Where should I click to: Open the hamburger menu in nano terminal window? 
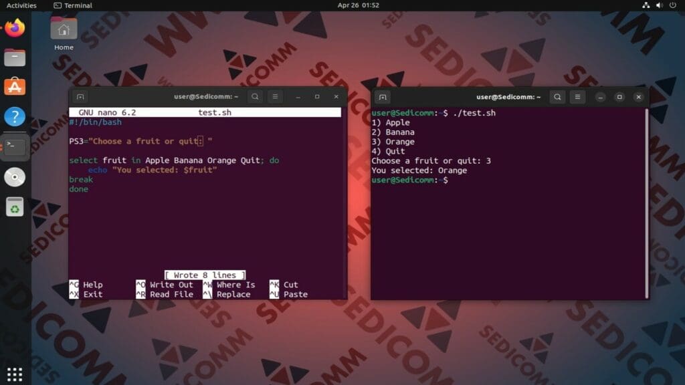(275, 96)
